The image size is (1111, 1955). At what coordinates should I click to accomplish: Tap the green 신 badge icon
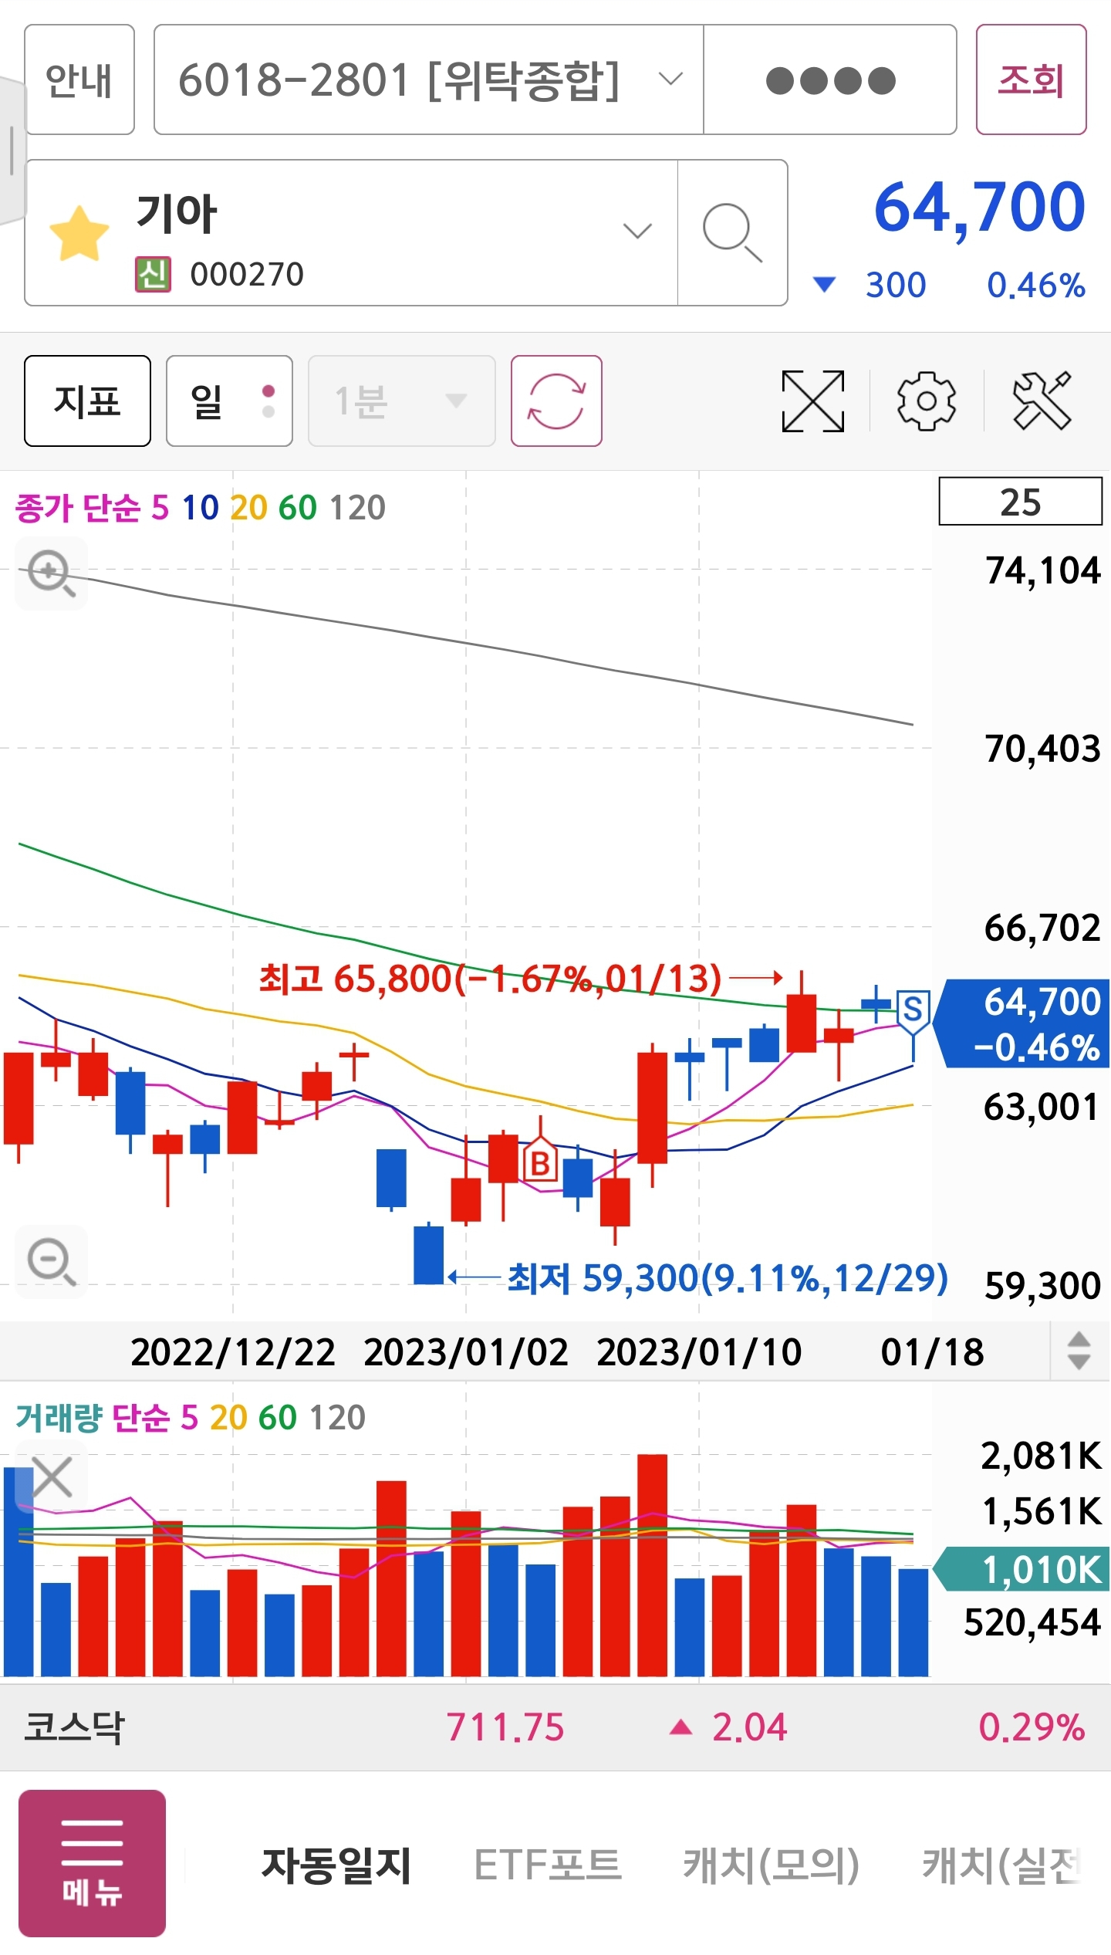pos(153,274)
